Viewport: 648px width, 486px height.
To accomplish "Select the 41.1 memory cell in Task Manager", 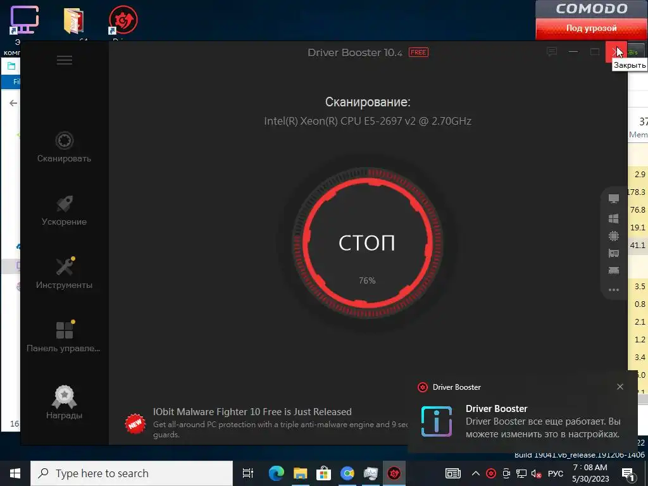I will pos(637,246).
